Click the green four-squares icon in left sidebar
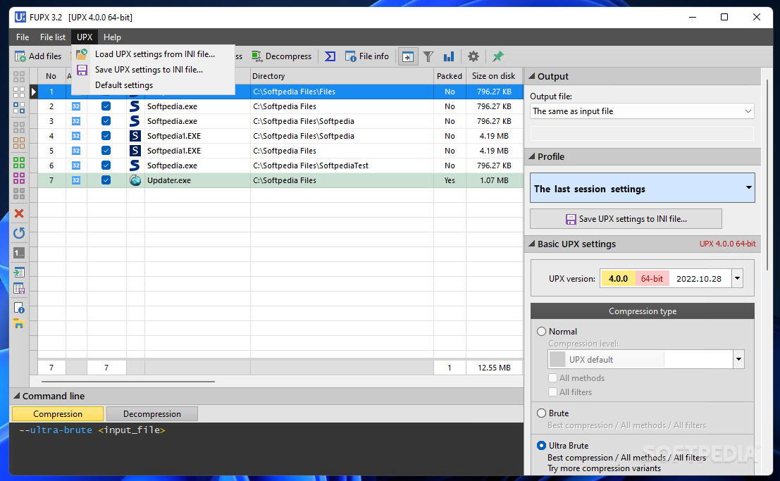The width and height of the screenshot is (780, 481). click(x=19, y=163)
